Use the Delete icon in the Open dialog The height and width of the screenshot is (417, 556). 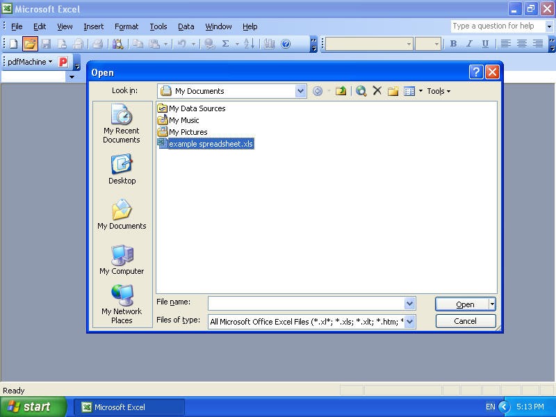click(x=376, y=90)
